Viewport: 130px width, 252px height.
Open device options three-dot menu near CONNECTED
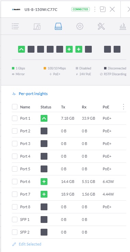point(95,9)
